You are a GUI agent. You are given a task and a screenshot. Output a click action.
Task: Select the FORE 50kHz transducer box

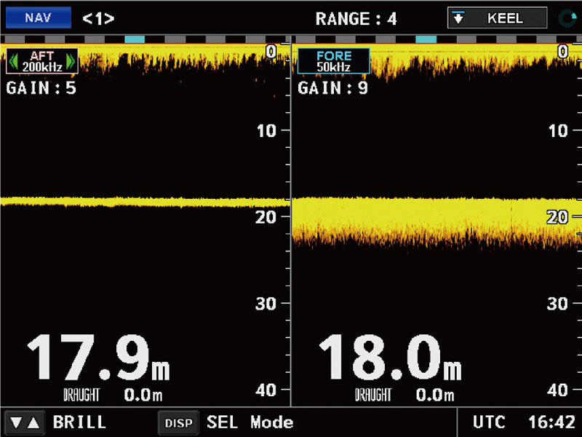(333, 61)
